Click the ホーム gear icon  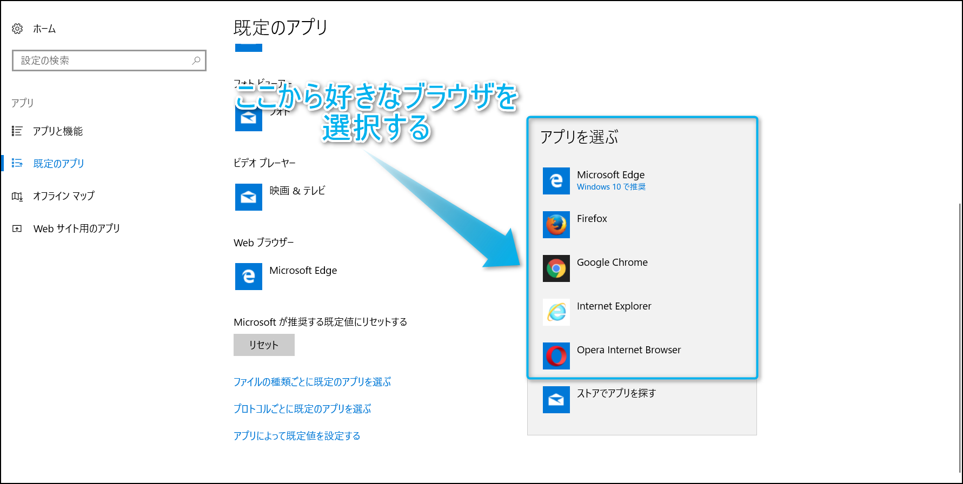(x=17, y=29)
